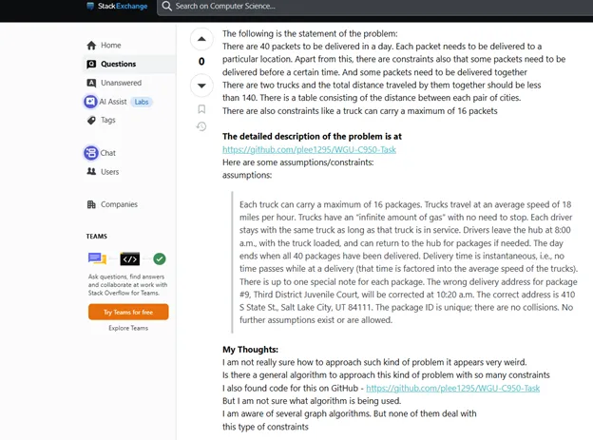Image resolution: width=593 pixels, height=440 pixels.
Task: Click the Teams code bracket illustration
Action: [x=129, y=259]
